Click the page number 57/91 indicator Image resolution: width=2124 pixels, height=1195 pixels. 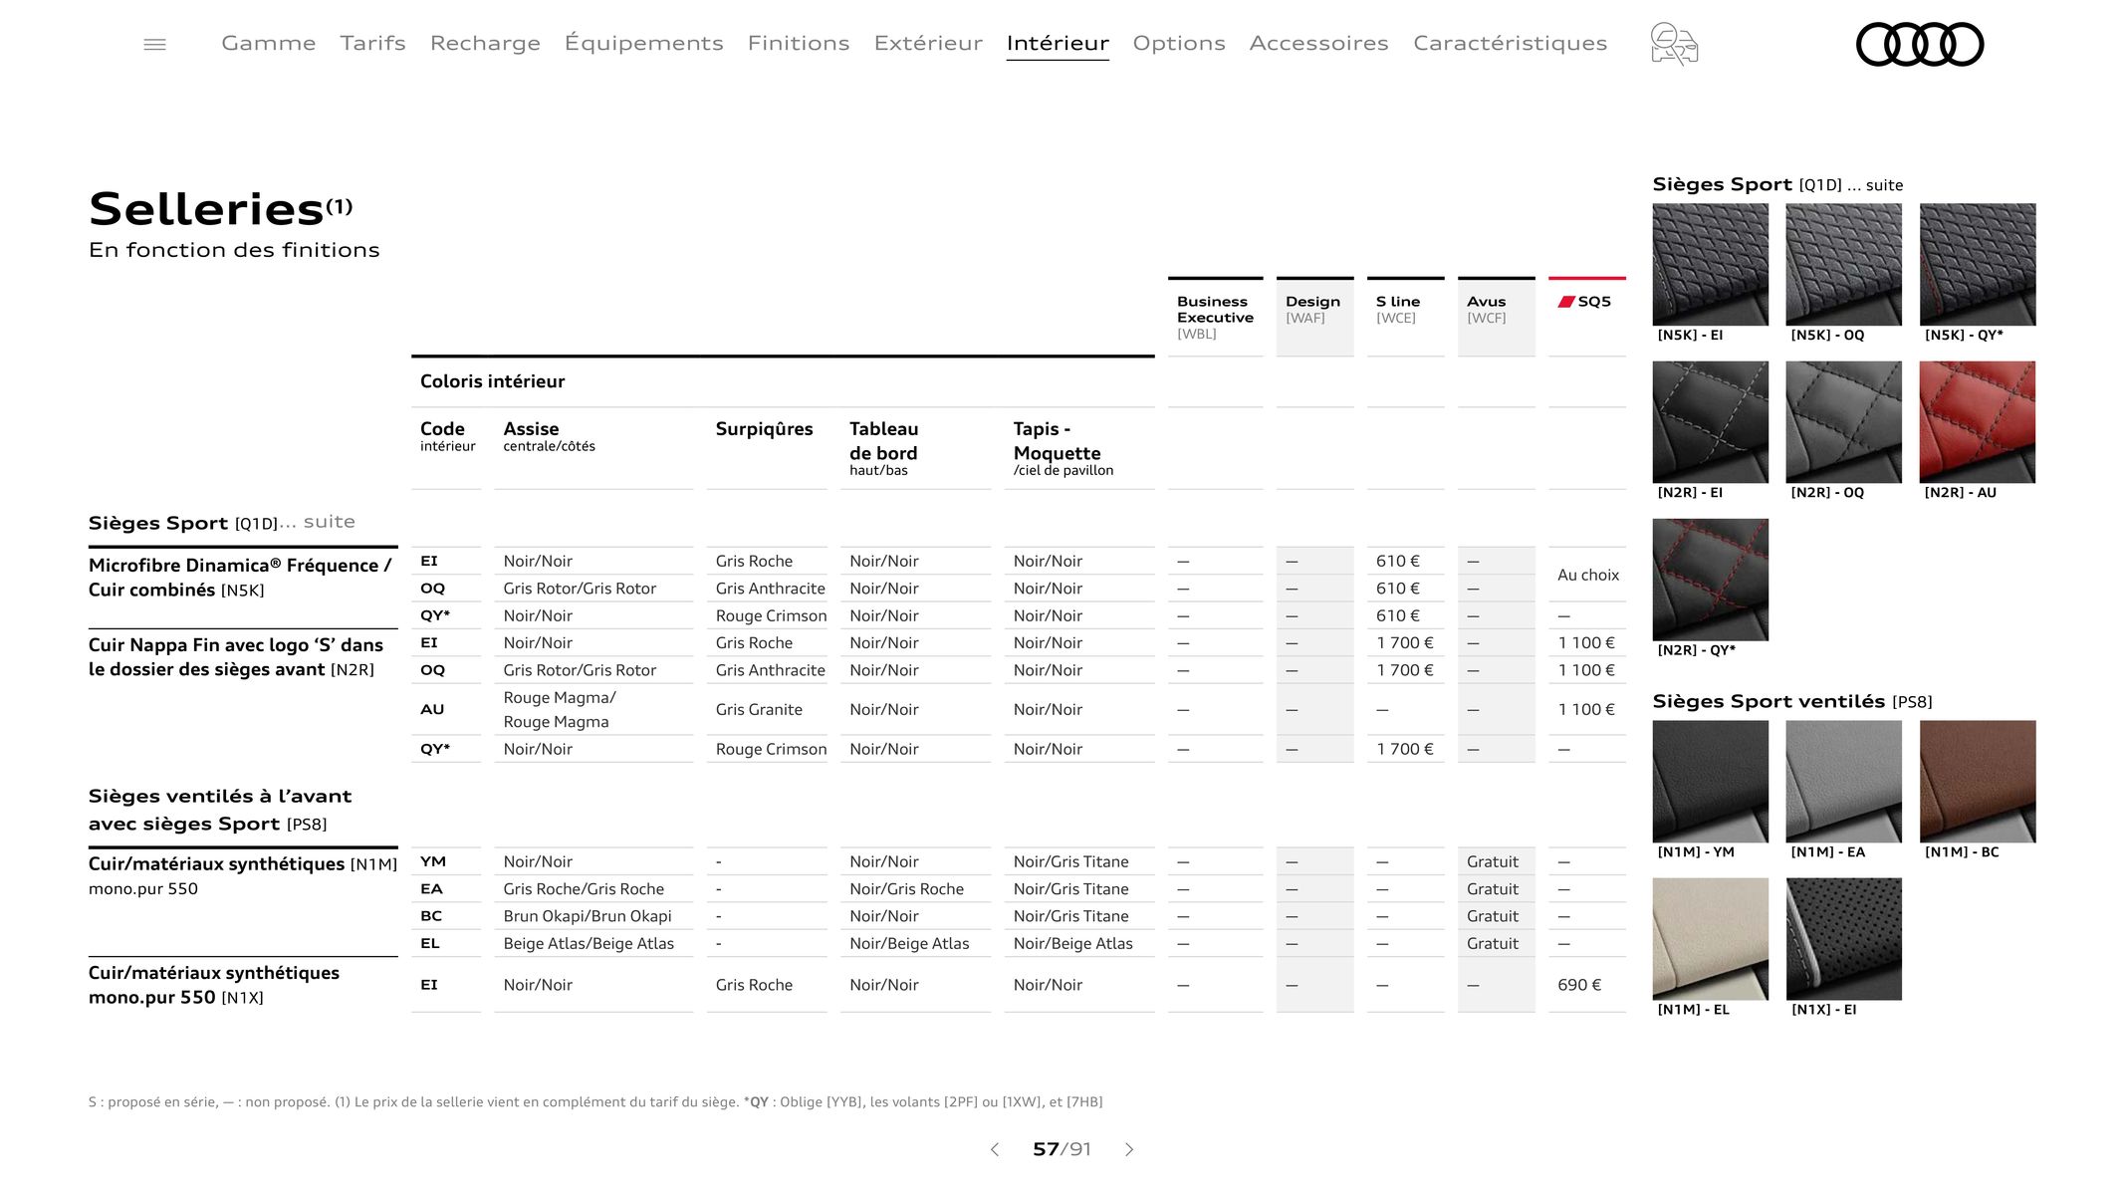(1062, 1149)
